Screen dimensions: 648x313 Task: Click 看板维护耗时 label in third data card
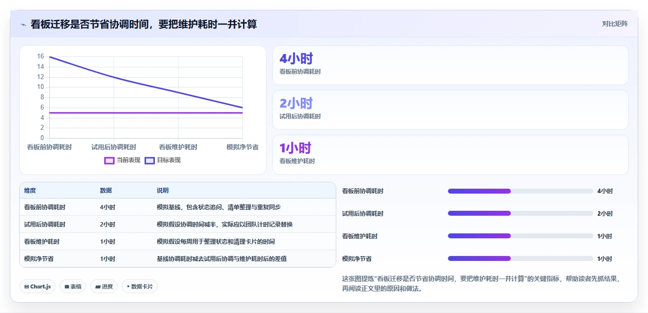pos(297,161)
